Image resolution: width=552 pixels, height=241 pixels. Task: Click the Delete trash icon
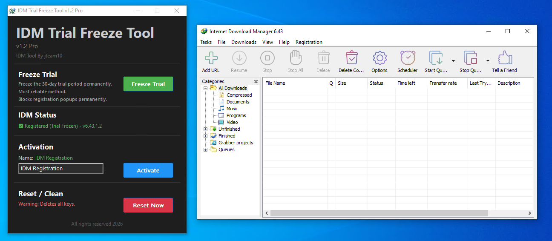(323, 57)
